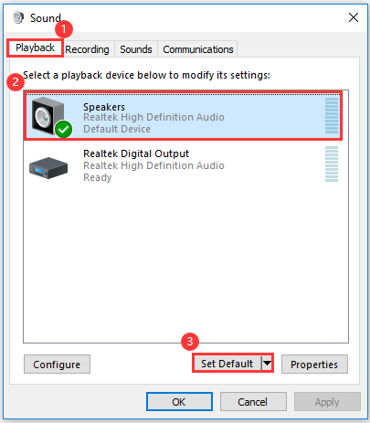This screenshot has width=370, height=423.
Task: Click the Set Default button
Action: (x=227, y=364)
